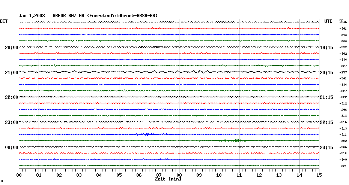Viewport: 349px width, 185px height.
Task: Click the 'UTC' axis header
Action: tap(328, 21)
